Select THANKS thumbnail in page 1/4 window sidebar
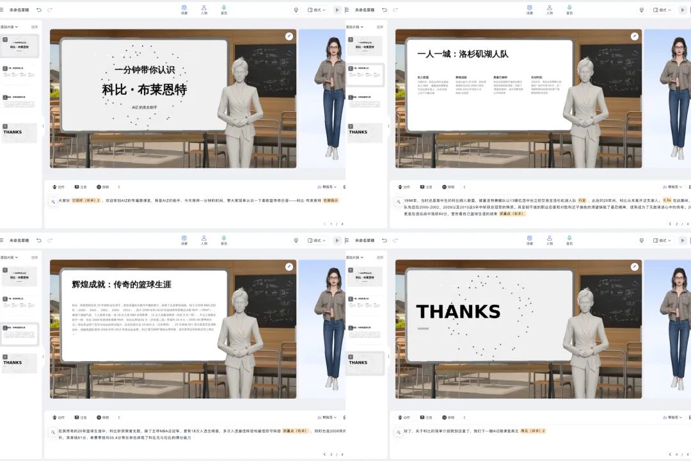This screenshot has width=691, height=461. point(19,133)
